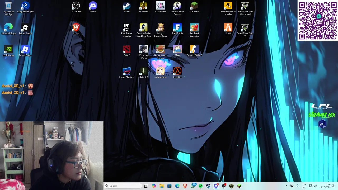Select the Wuthering Waves desktop icon
Image resolution: width=338 pixels, height=190 pixels.
(144, 52)
